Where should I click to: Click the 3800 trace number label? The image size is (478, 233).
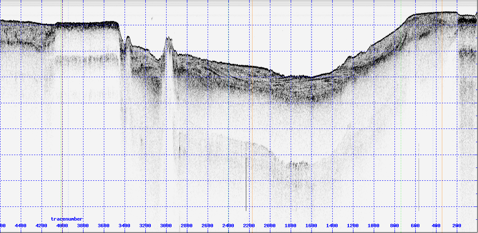[x=83, y=226]
